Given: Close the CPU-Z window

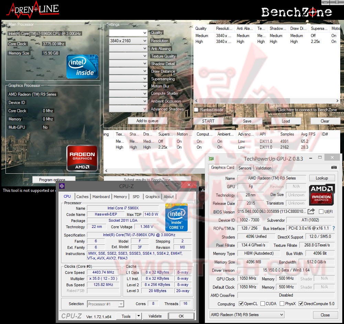Looking at the screenshot, I should pos(189,185).
